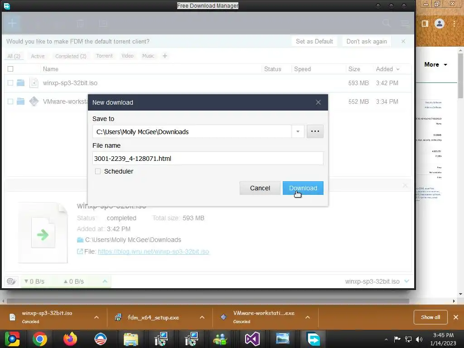Sort by the Size column header

pos(354,69)
